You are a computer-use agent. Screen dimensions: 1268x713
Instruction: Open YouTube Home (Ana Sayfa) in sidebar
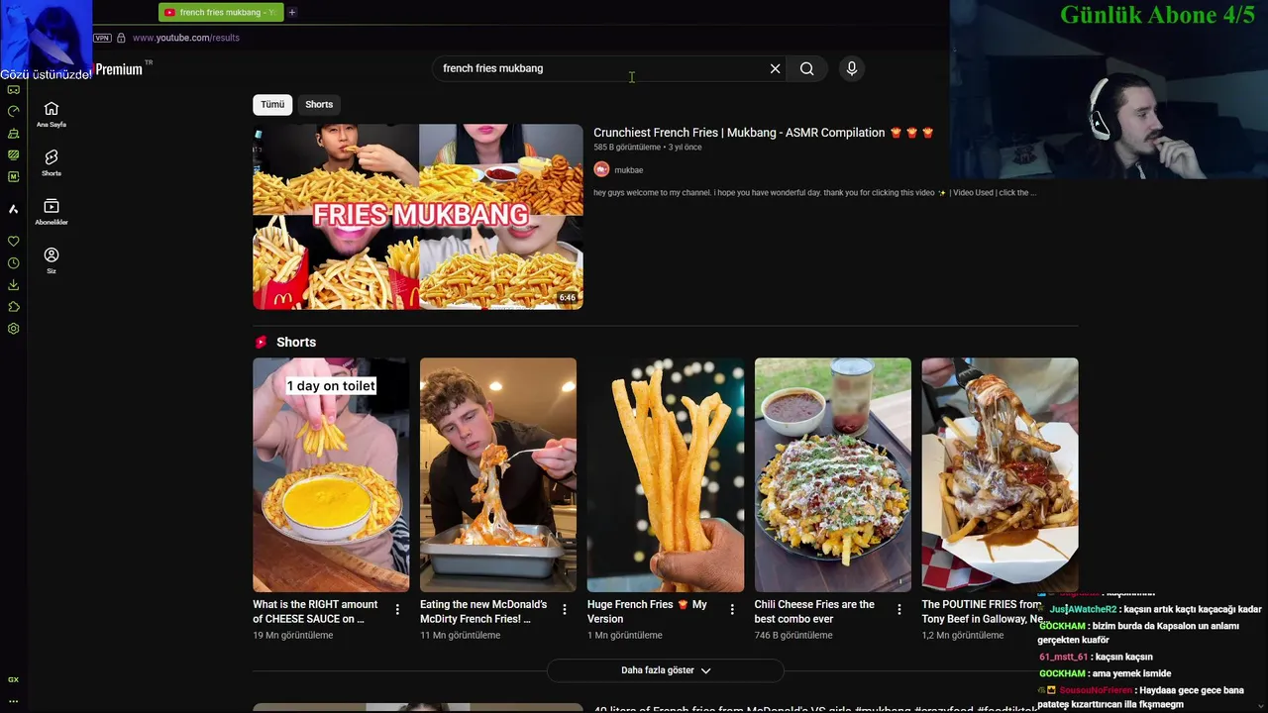52,114
